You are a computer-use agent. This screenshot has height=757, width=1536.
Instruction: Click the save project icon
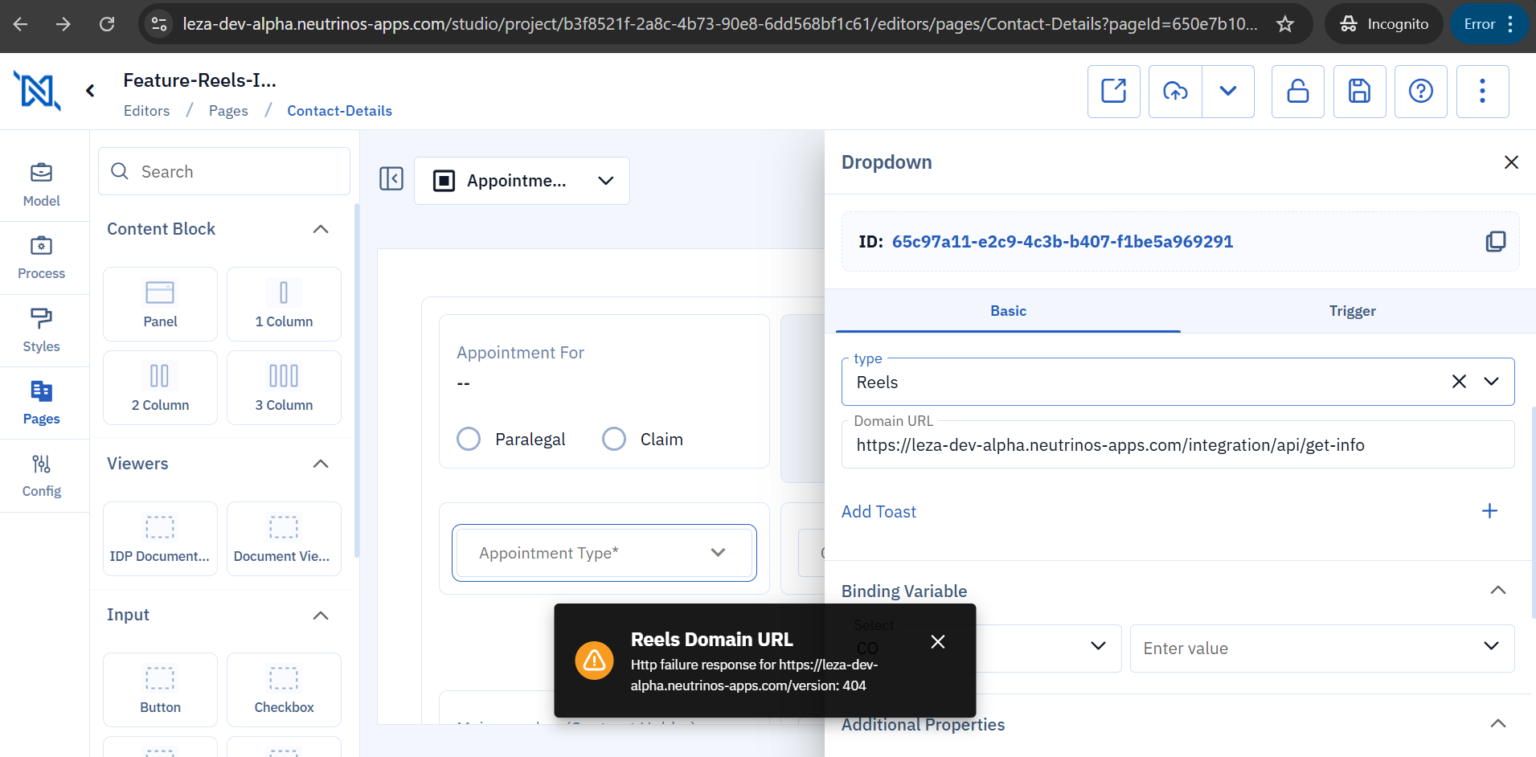[1359, 92]
